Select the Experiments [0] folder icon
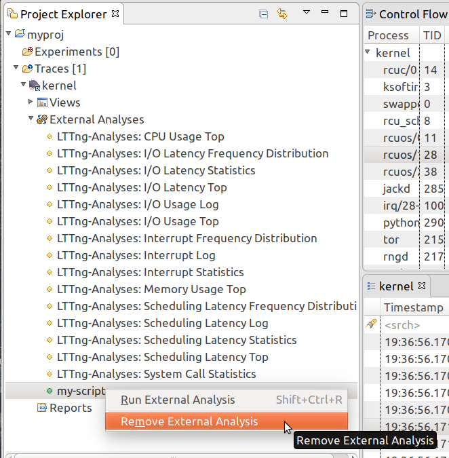Screen dimensions: 449x458 click(27, 52)
